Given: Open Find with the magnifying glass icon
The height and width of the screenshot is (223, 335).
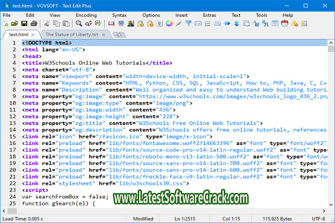Looking at the screenshot, I should [79, 23].
